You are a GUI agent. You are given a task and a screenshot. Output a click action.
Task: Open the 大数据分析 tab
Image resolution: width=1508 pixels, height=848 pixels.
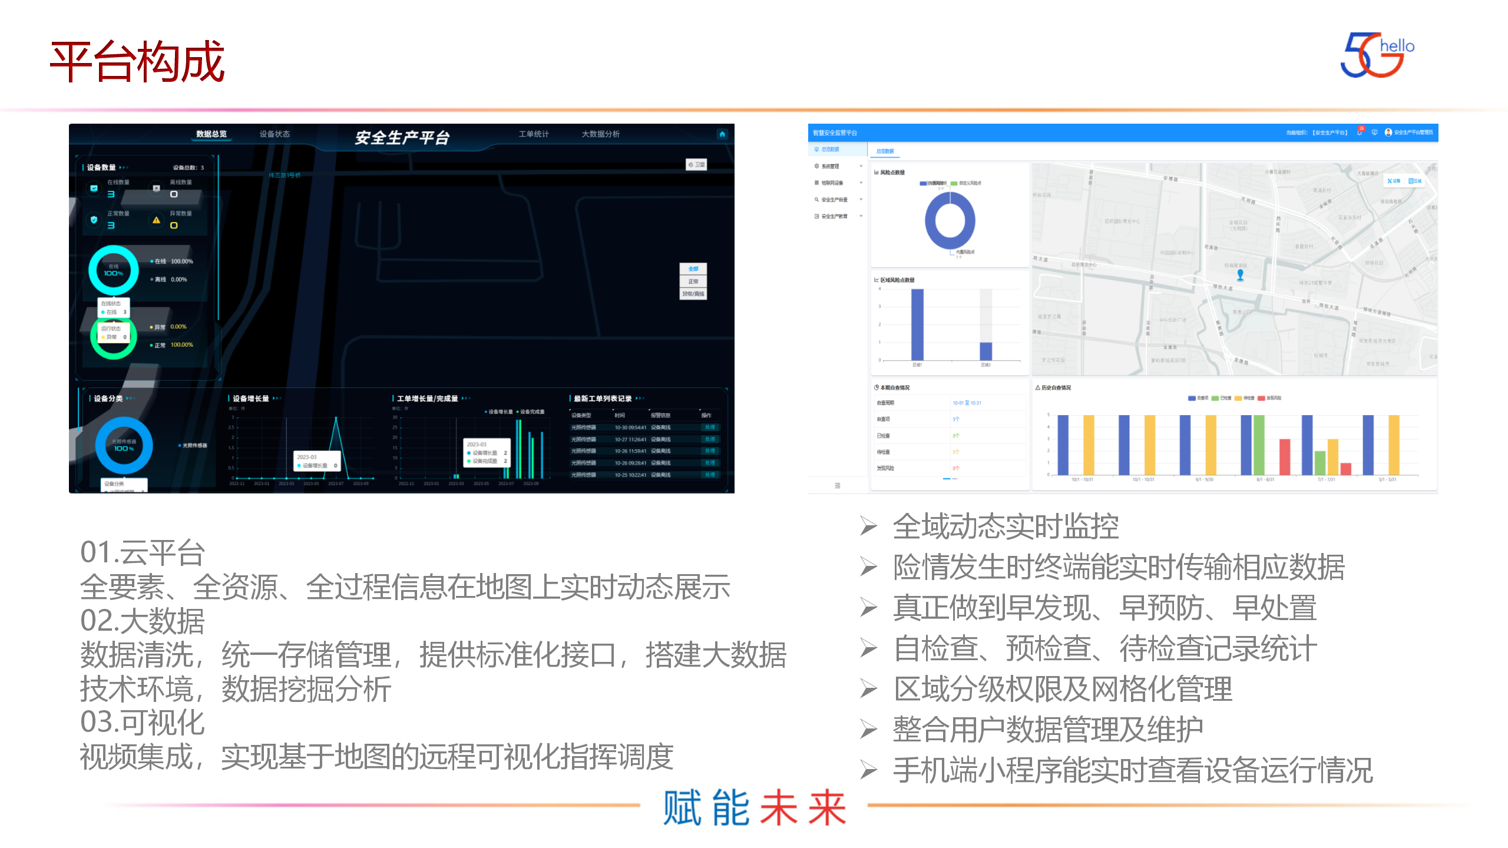(600, 134)
